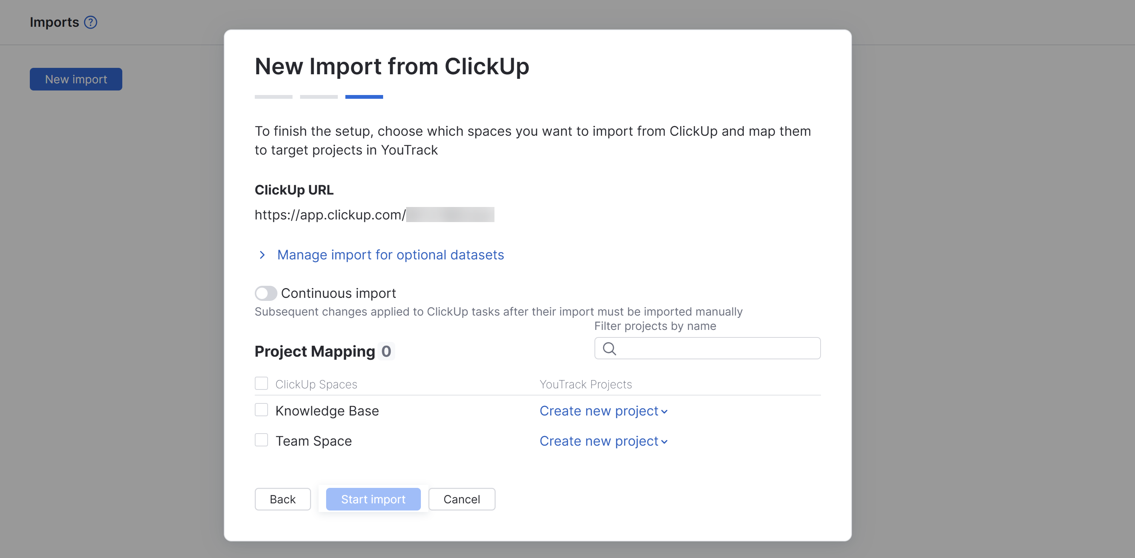
Task: Click the Project Mapping count badge 0
Action: [386, 351]
